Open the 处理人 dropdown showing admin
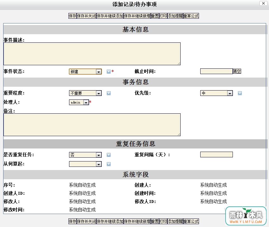 (x=79, y=102)
